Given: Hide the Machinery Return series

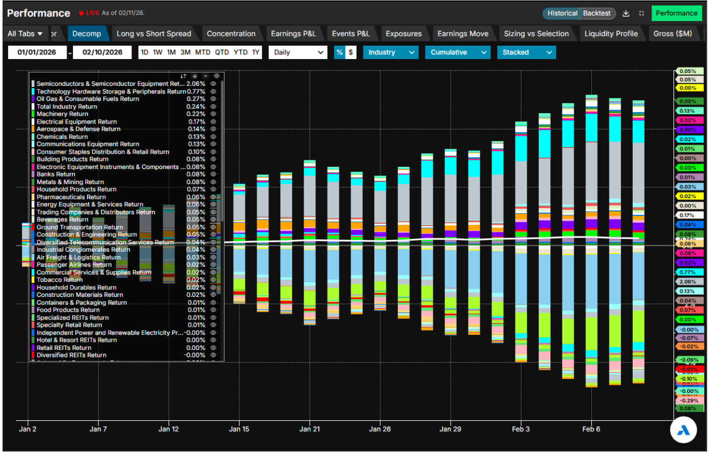Looking at the screenshot, I should pos(213,114).
